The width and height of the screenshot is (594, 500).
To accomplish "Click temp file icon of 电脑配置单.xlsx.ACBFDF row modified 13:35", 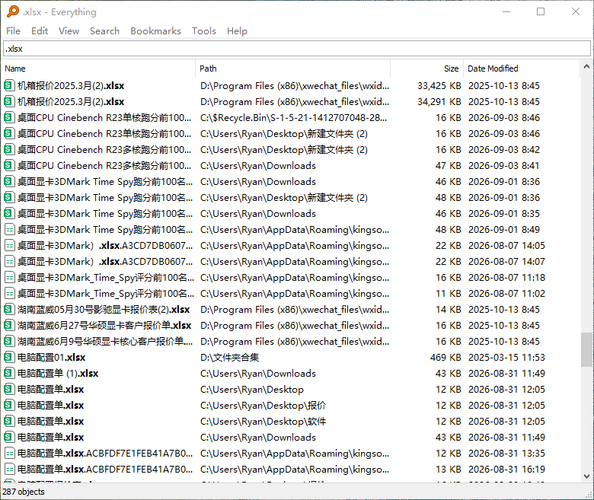I will point(9,453).
